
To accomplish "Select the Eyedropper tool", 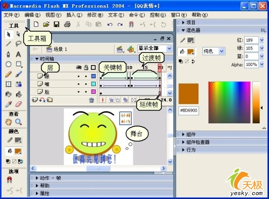I will tap(9, 104).
